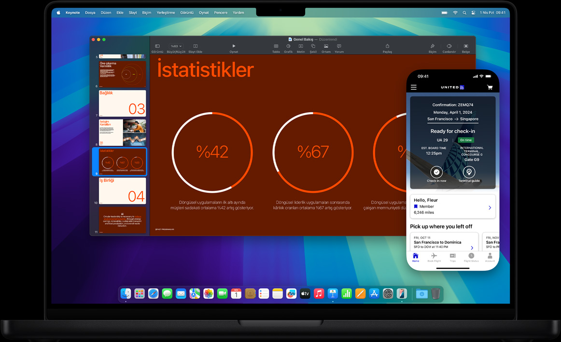Open the shopping cart in United app
561x342 pixels.
(x=490, y=87)
